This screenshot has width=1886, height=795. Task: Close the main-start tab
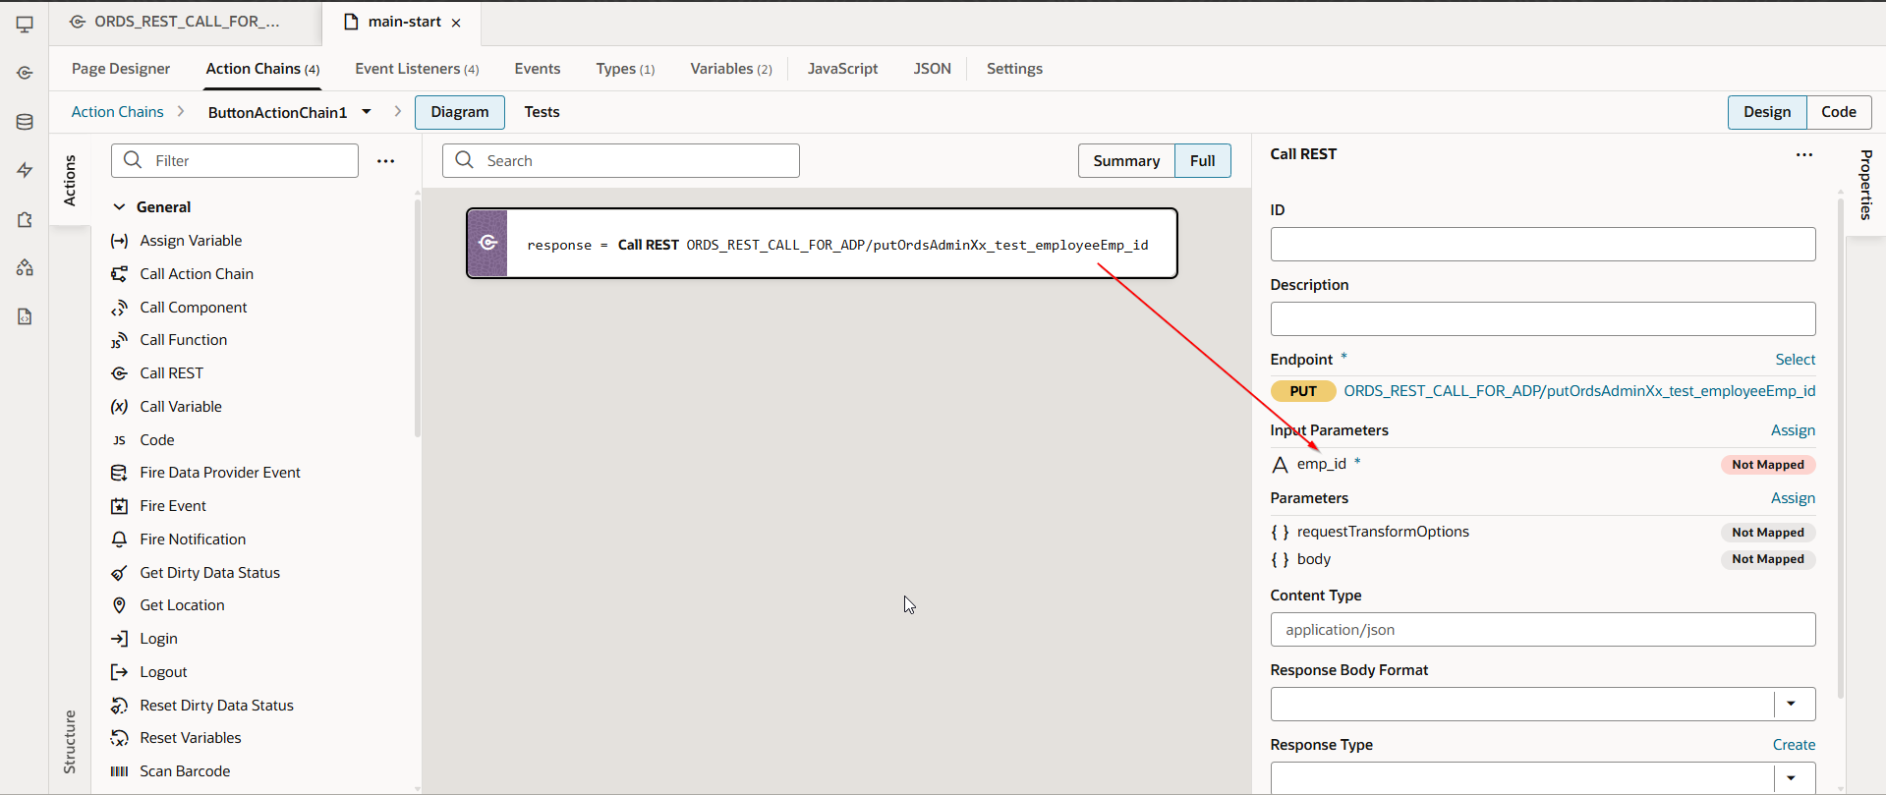(456, 23)
